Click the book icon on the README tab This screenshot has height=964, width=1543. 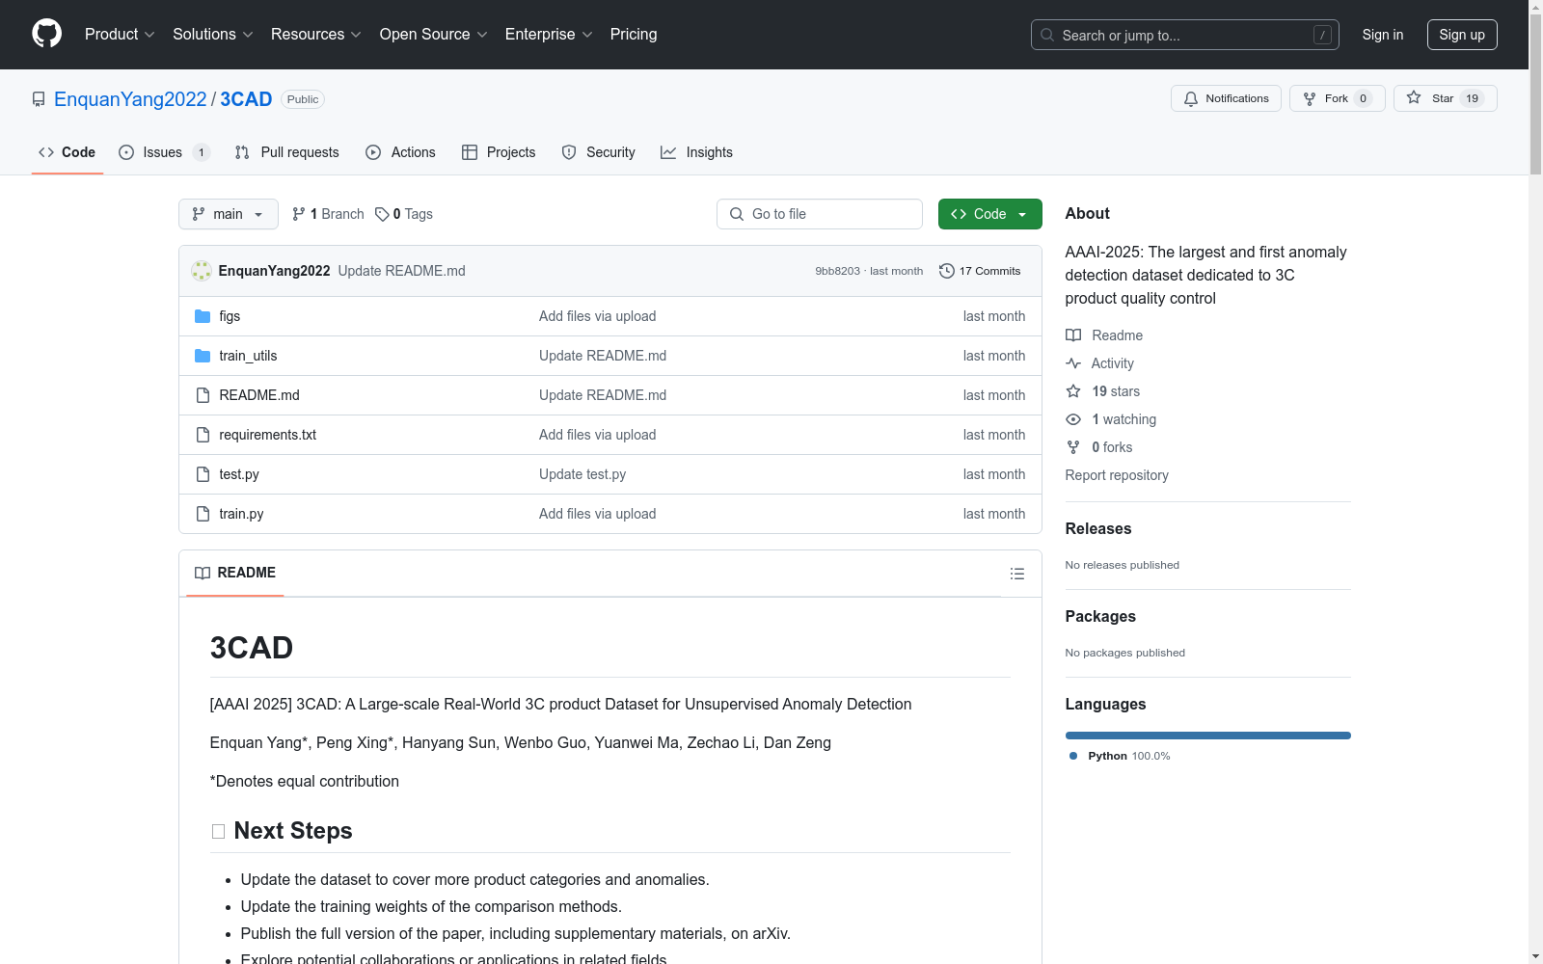pos(203,573)
